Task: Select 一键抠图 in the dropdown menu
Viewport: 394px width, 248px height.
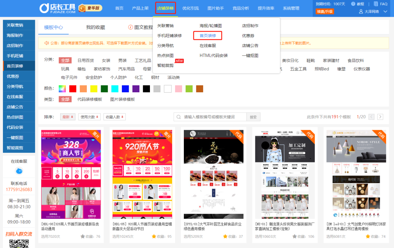Action: click(x=250, y=55)
